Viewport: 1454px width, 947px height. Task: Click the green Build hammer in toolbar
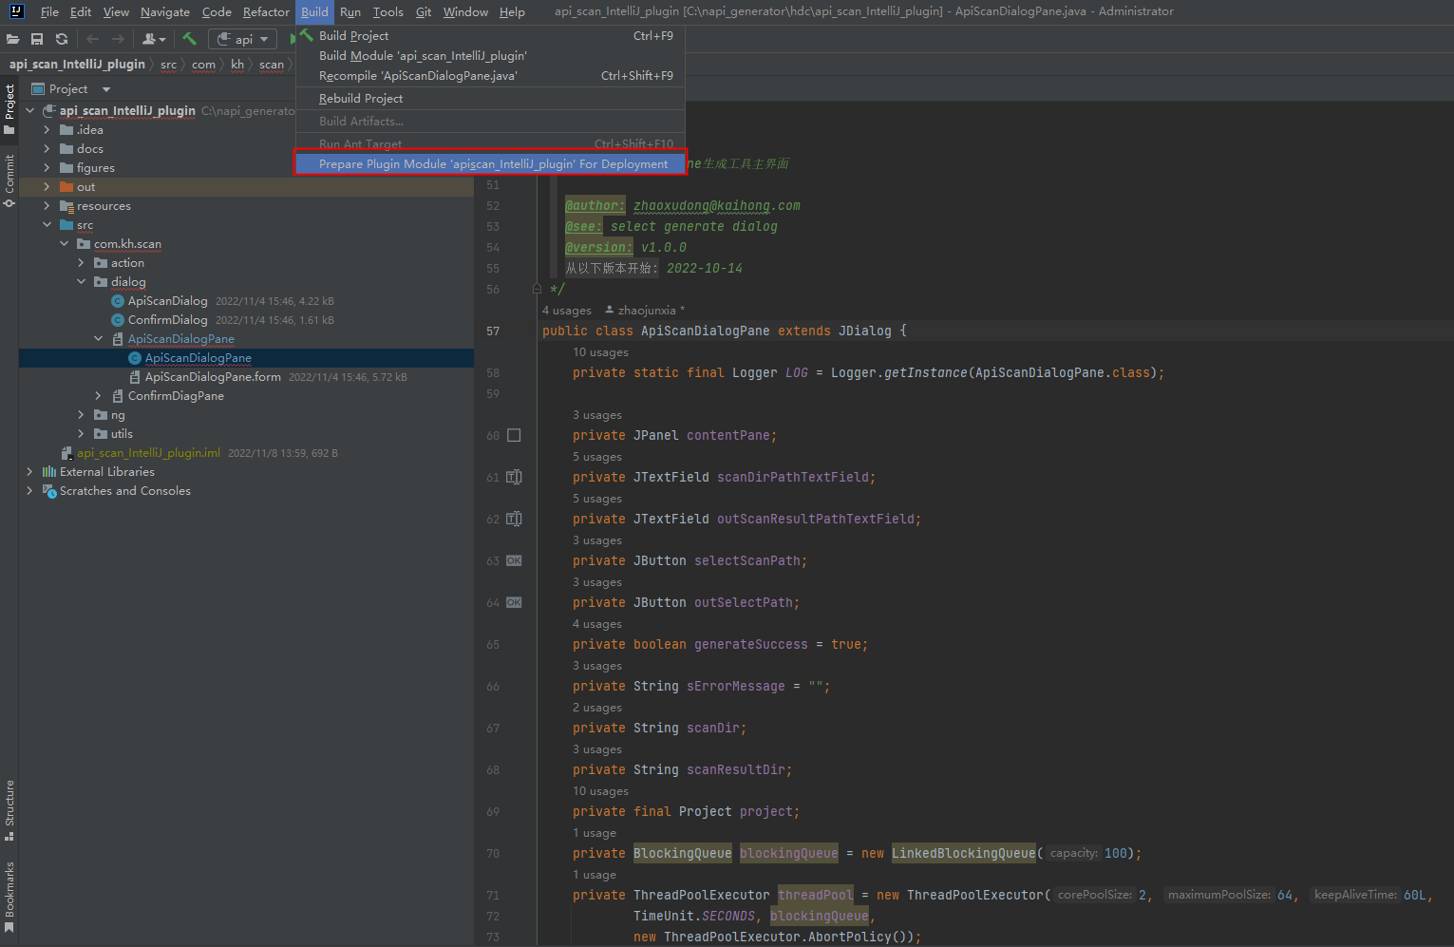(x=190, y=39)
